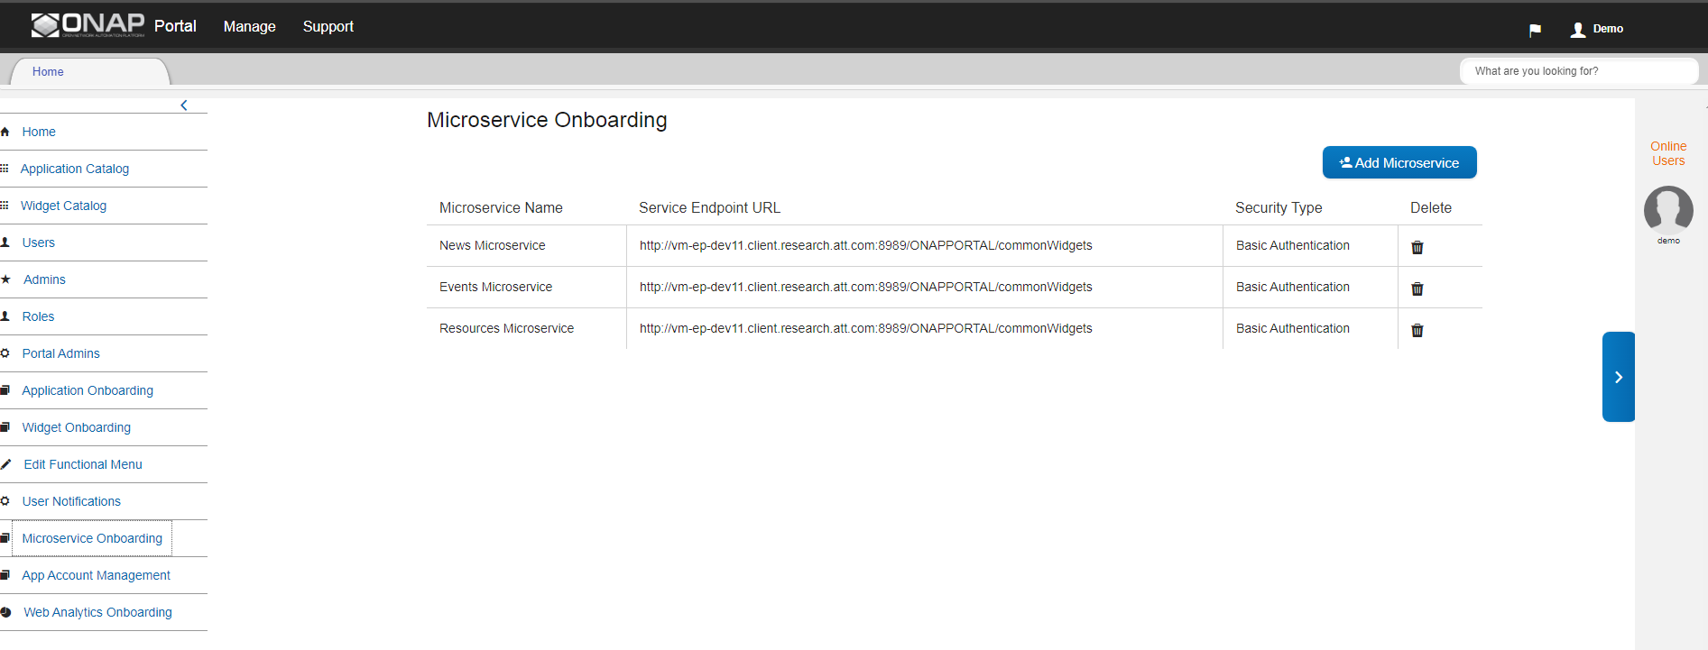
Task: Click trash icon for Resources Microservice
Action: 1417,330
